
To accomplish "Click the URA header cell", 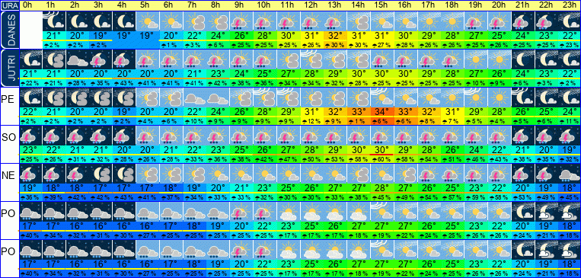I will tap(9, 5).
